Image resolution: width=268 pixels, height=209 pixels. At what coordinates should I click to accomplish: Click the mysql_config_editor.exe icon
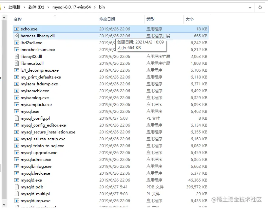click(17, 125)
